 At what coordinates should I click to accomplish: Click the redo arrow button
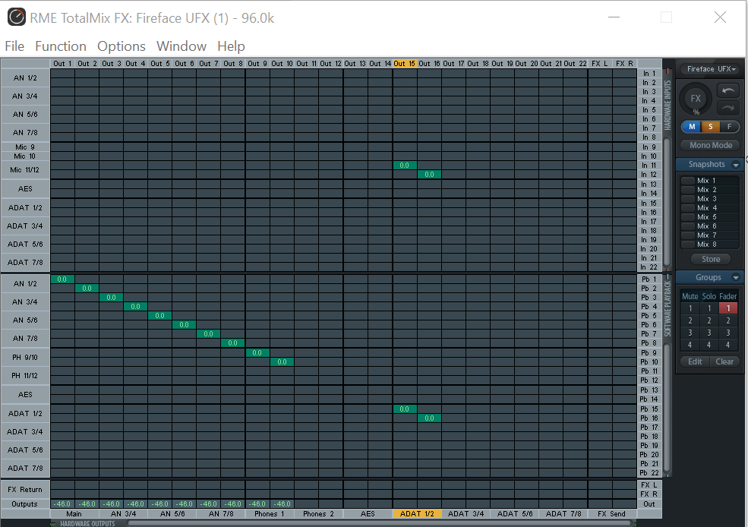(x=728, y=108)
